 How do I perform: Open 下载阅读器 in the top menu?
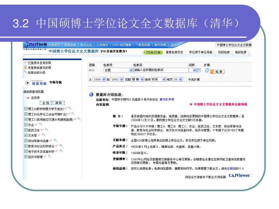point(143,45)
